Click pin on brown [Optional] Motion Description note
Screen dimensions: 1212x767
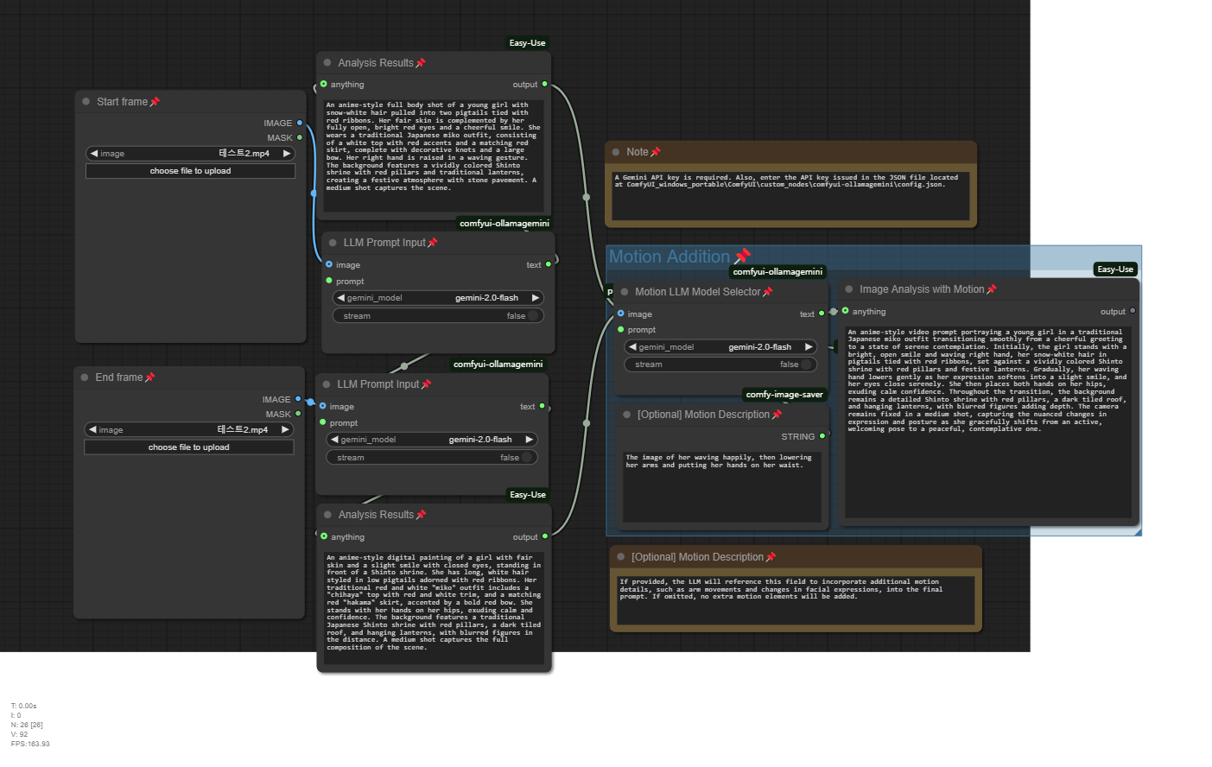pyautogui.click(x=771, y=557)
